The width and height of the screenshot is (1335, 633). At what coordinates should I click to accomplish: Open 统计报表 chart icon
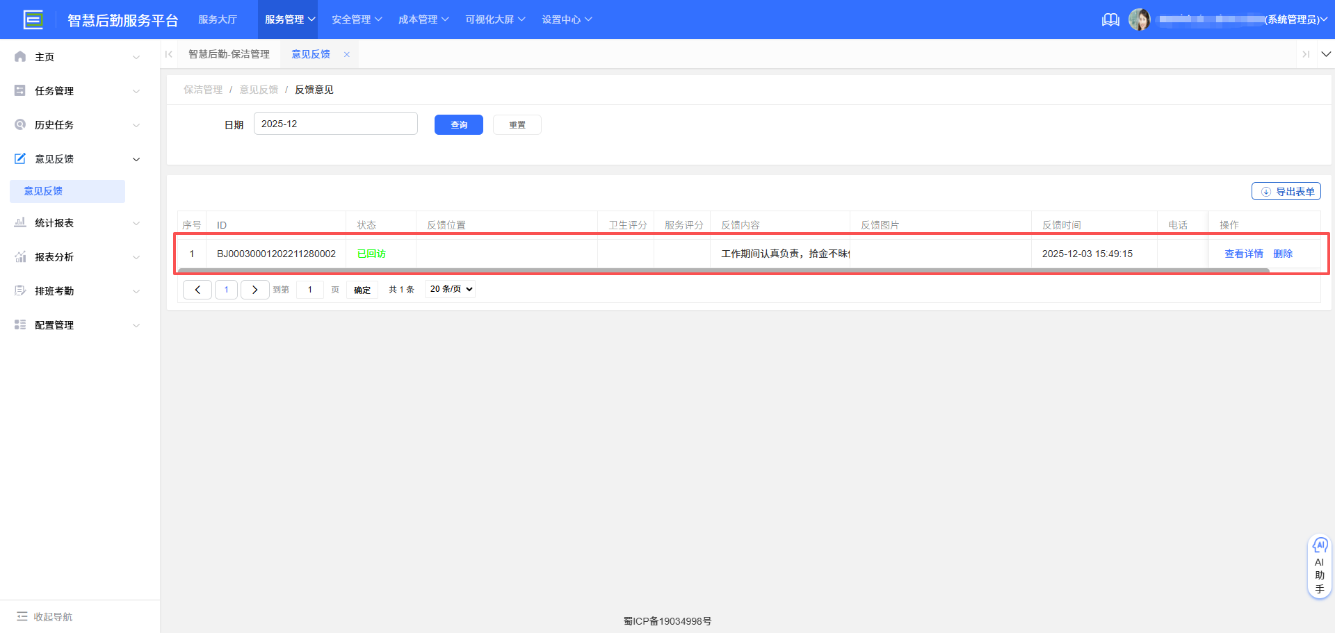coord(19,222)
